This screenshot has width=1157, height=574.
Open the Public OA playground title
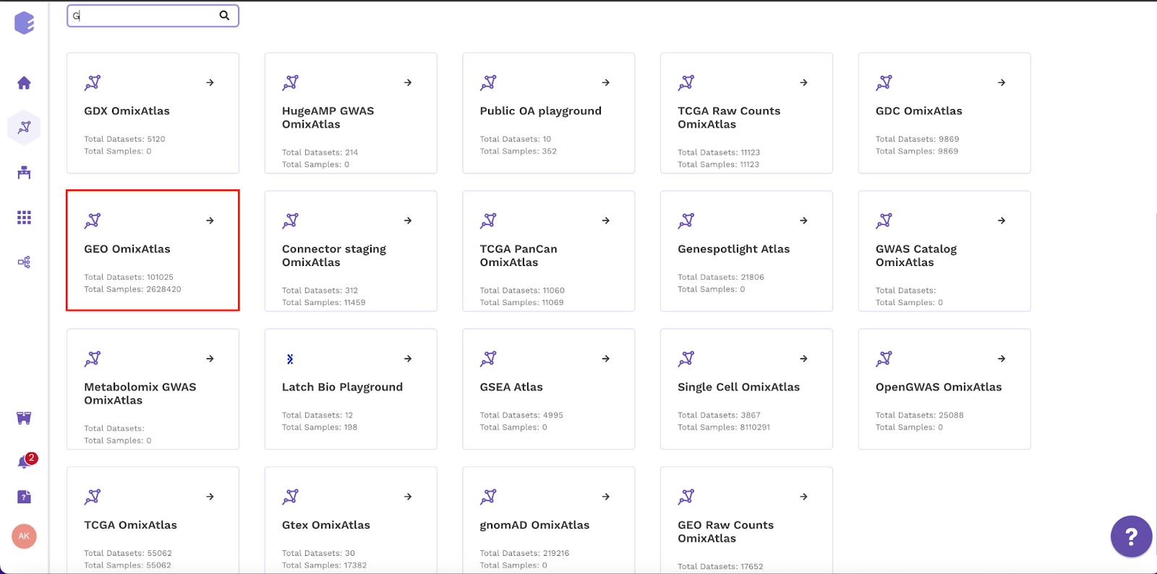[540, 111]
